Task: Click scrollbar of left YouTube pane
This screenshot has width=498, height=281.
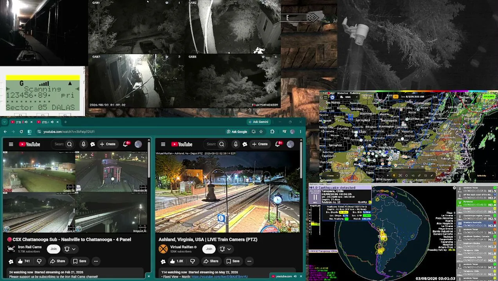Action: pyautogui.click(x=149, y=160)
